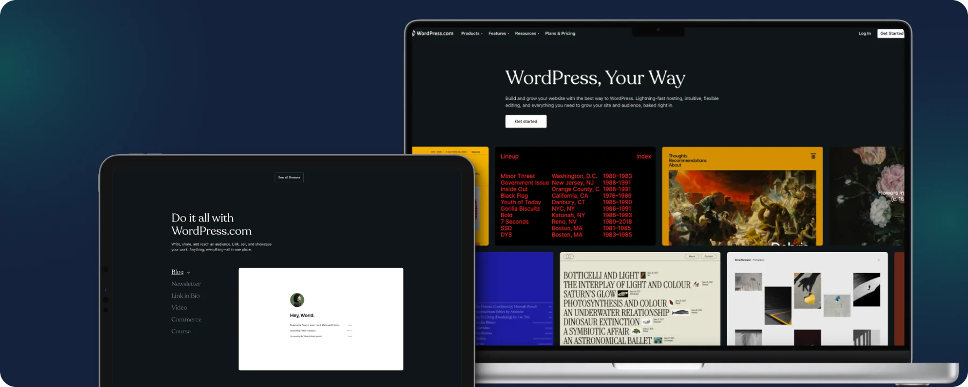Click 'Minor Threat' in the band list
Screen dimensions: 968x387
click(x=517, y=176)
